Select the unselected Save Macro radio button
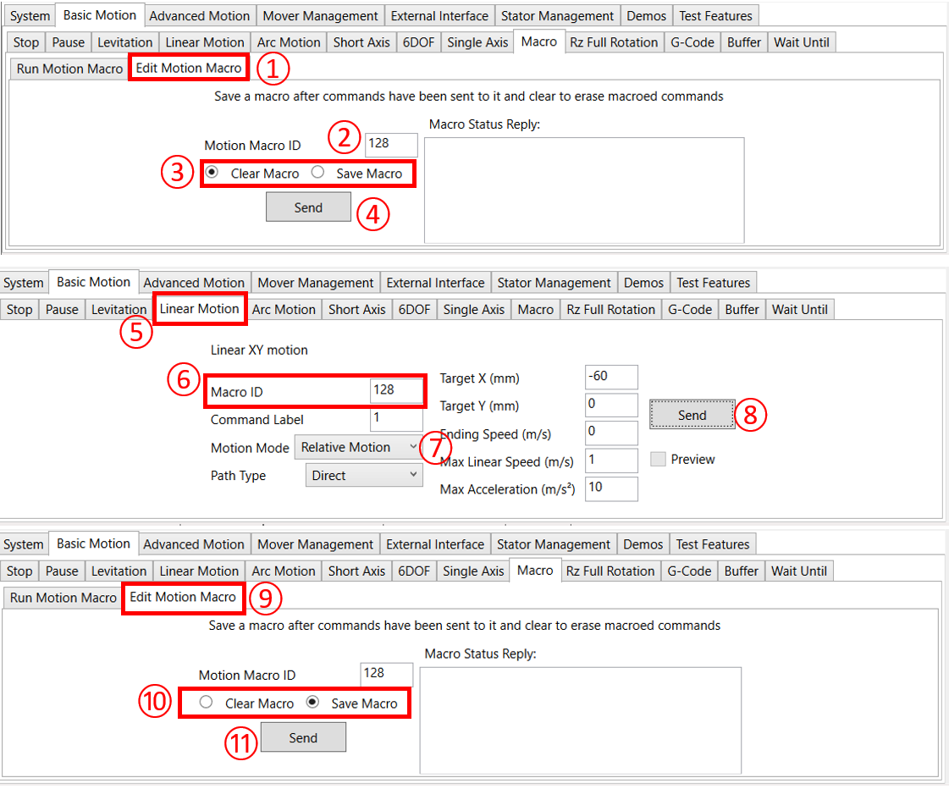This screenshot has height=789, width=949. point(318,173)
